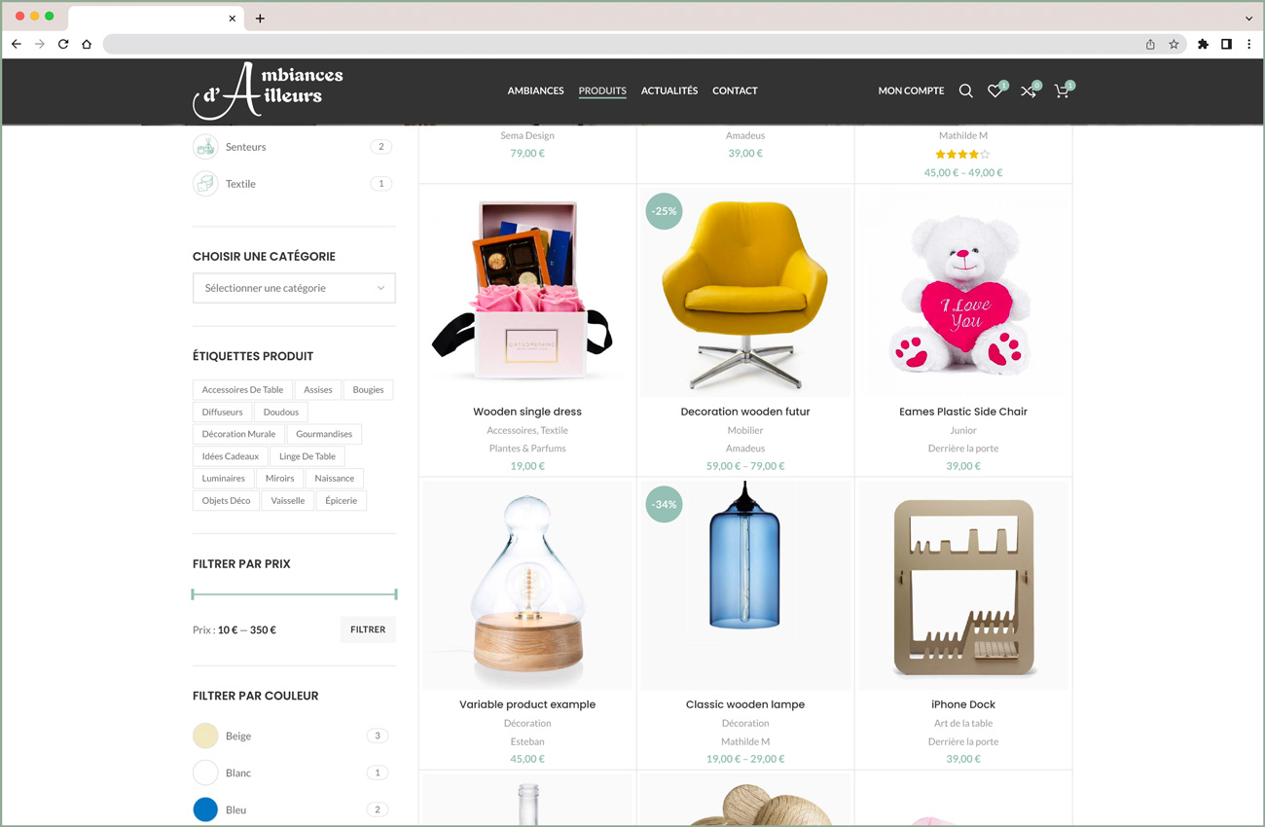
Task: Reload the page with browser refresh
Action: [63, 44]
